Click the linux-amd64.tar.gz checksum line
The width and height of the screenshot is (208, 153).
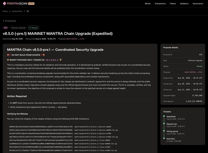tap(63, 144)
